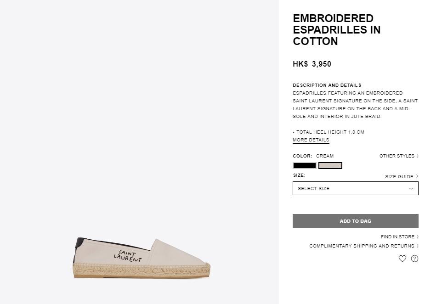Click the HK$ 3,950 price
425x304 pixels.
pyautogui.click(x=312, y=64)
